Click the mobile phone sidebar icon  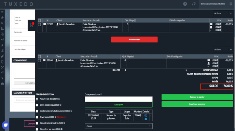coord(2,62)
